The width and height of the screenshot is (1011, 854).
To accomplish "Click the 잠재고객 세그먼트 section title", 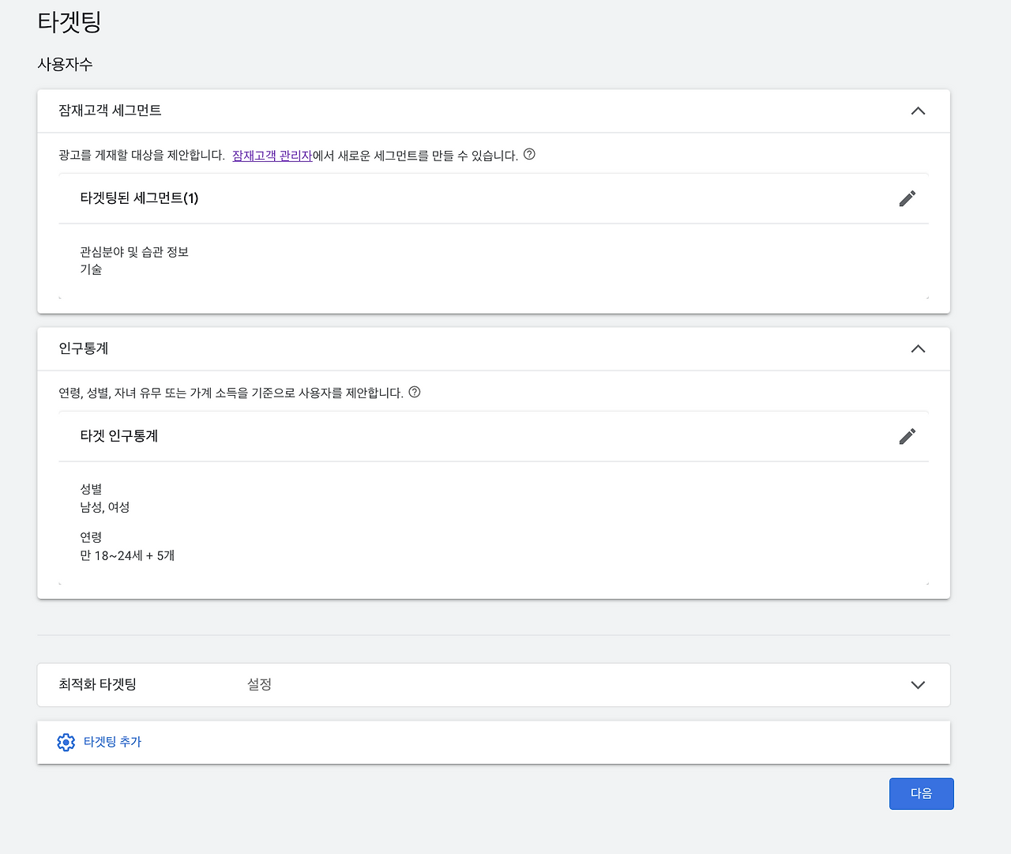I will coord(110,111).
